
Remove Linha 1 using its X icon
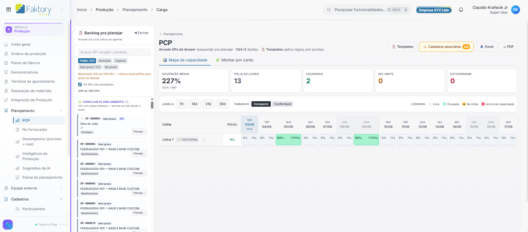click(204, 140)
